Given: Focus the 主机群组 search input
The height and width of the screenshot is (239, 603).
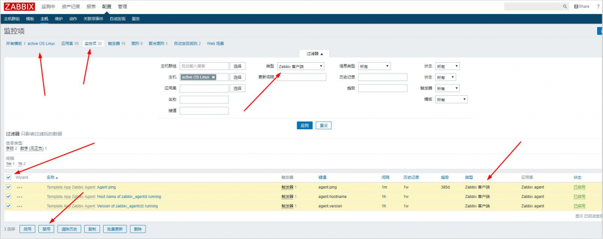Looking at the screenshot, I should click(204, 66).
